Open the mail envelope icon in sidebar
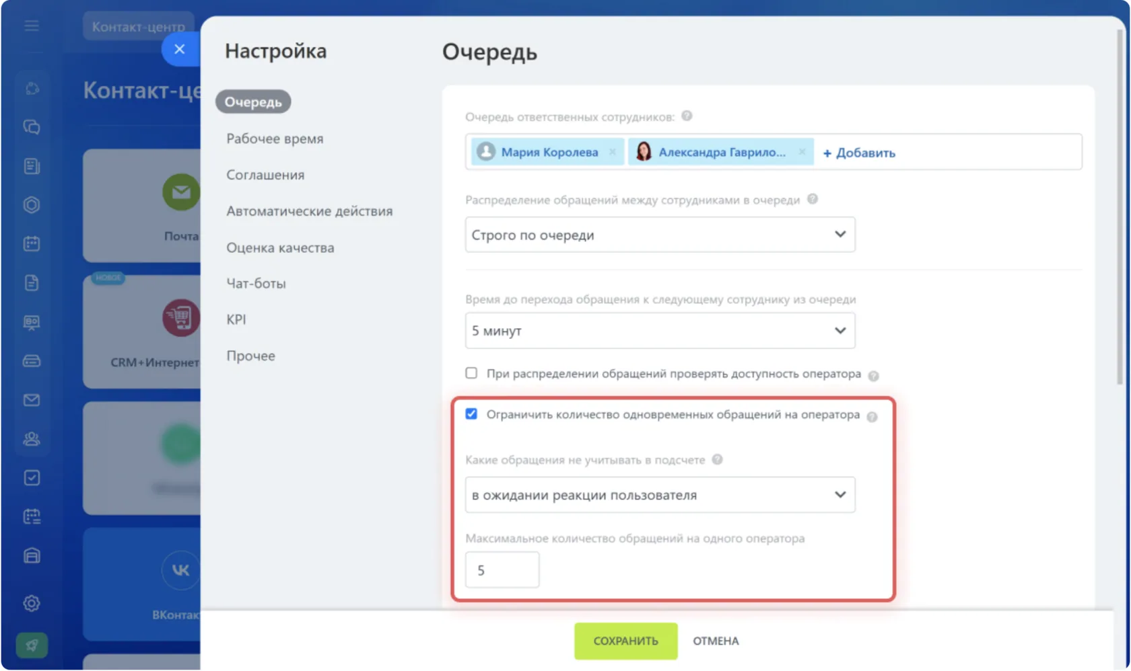The width and height of the screenshot is (1131, 671). 32,400
